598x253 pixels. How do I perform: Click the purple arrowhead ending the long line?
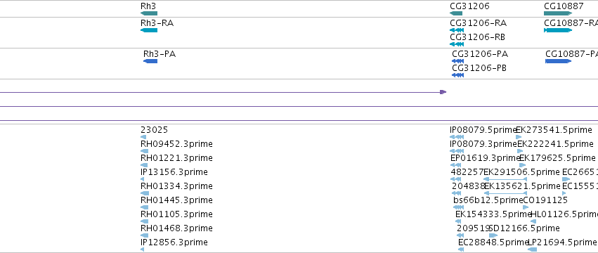tap(443, 92)
